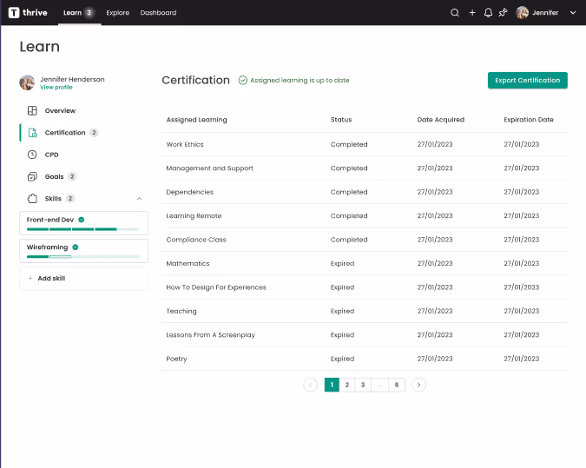Screen dimensions: 586x468
Task: Click Jennifer Henderson's profile avatar
Action: click(28, 82)
